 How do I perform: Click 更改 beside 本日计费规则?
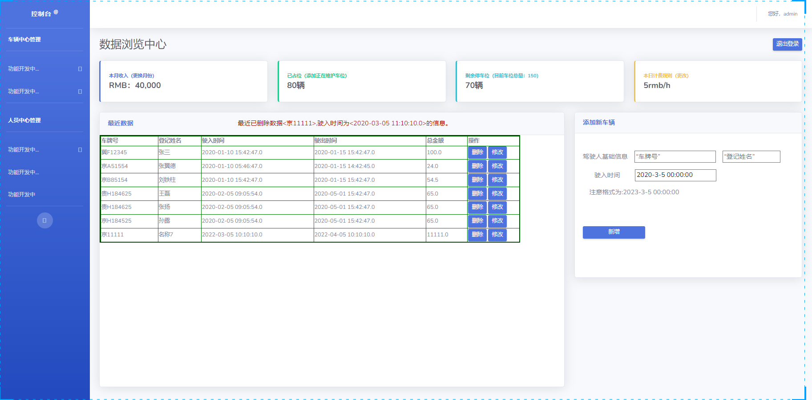[681, 75]
